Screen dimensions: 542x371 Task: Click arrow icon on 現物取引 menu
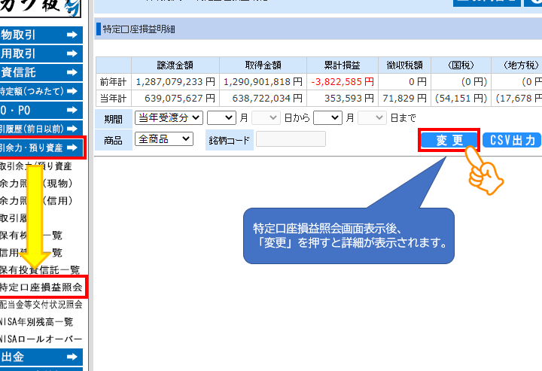pyautogui.click(x=72, y=35)
